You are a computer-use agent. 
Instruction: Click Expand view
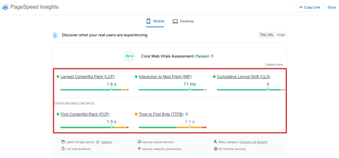coord(274,65)
